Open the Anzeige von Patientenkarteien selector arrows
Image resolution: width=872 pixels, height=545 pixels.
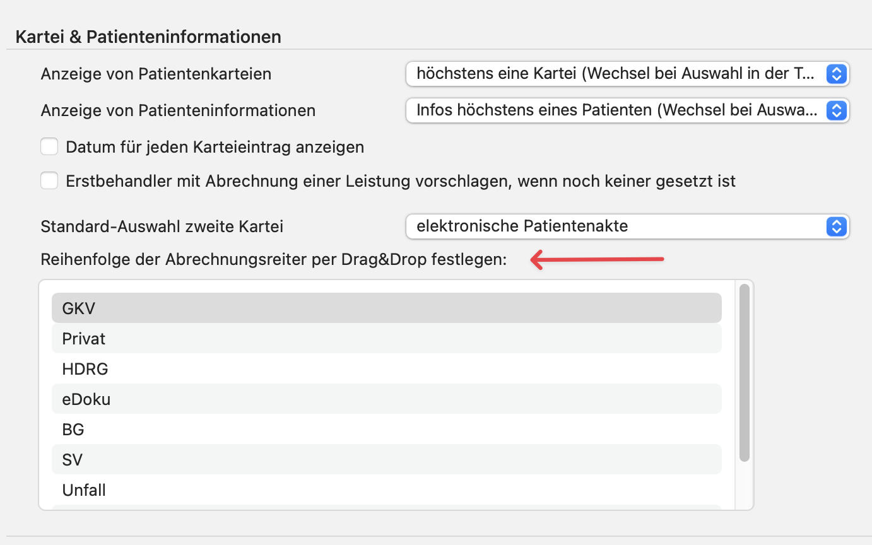(837, 74)
